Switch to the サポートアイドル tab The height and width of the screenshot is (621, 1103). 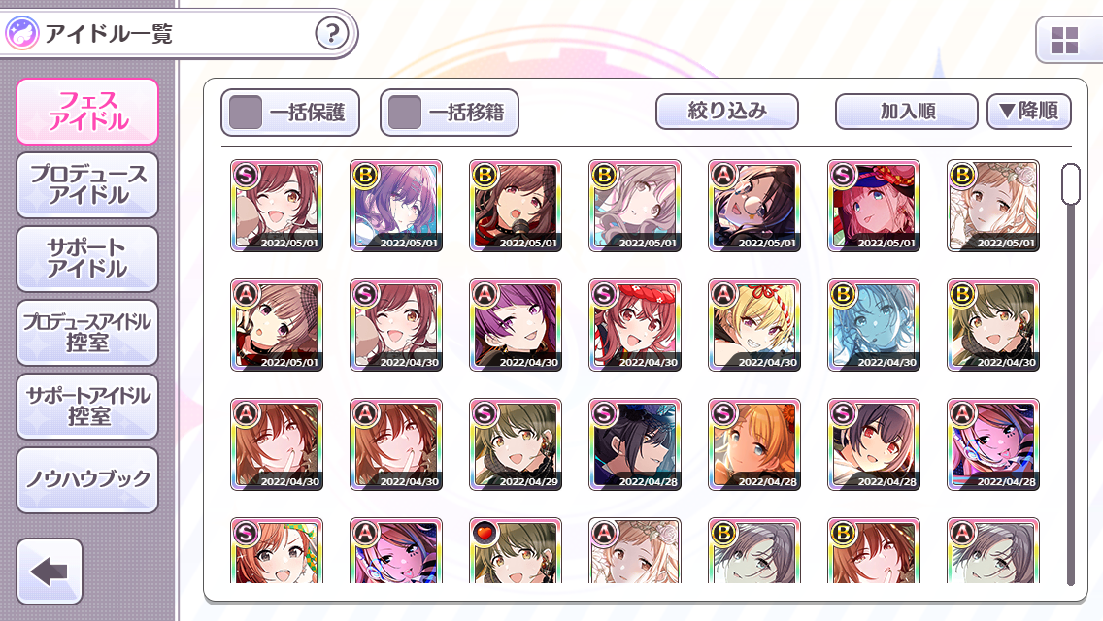tap(87, 259)
